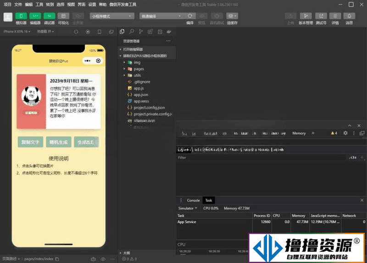Toggle the eye icon in simulator footer

[x=103, y=259]
